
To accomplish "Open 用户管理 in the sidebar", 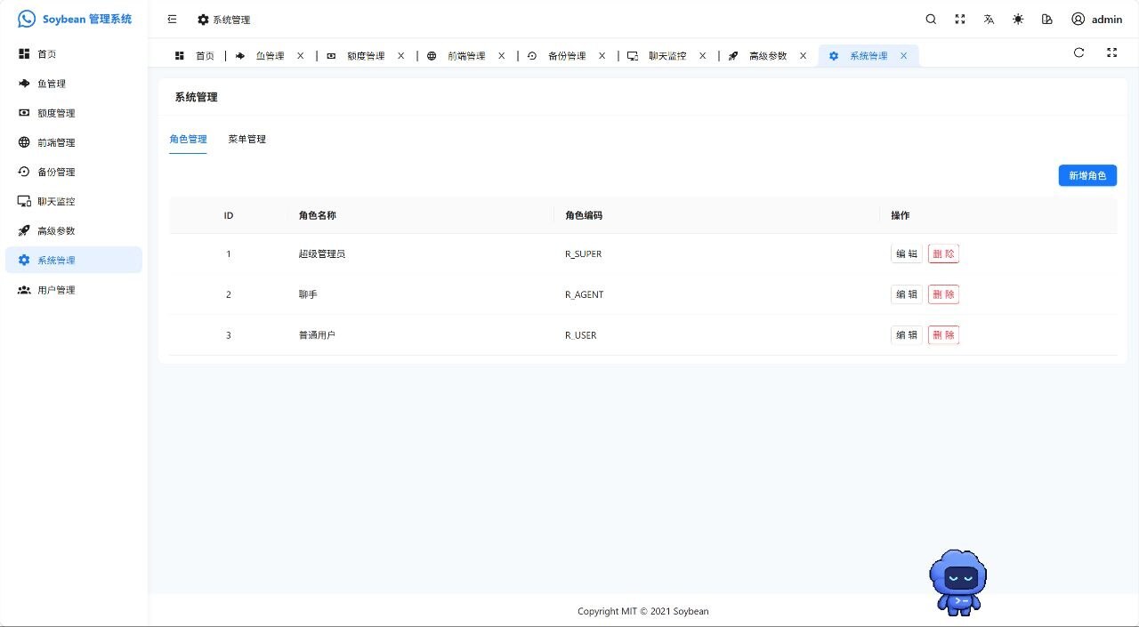I will pyautogui.click(x=74, y=290).
